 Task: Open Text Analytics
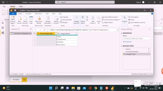pos(133,17)
